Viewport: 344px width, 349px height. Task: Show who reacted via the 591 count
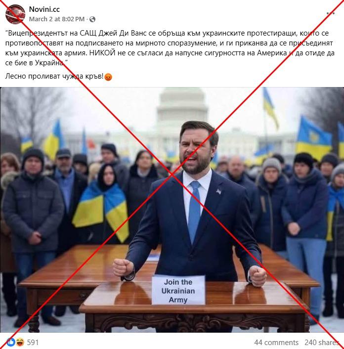pos(33,342)
